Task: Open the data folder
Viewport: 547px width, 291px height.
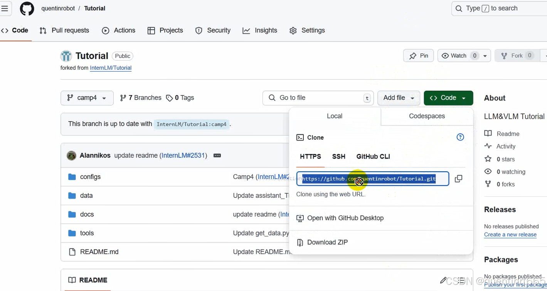Action: pos(86,196)
